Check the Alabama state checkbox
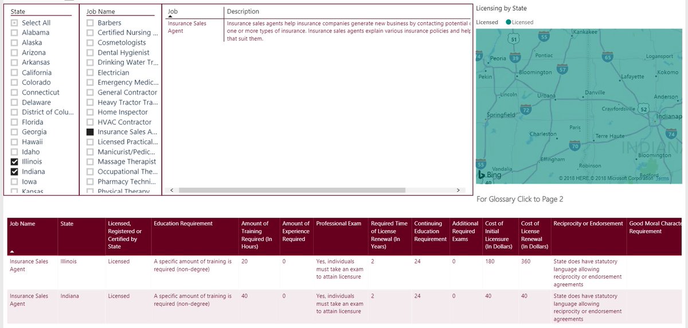Viewport: 688px width, 328px height. (14, 33)
